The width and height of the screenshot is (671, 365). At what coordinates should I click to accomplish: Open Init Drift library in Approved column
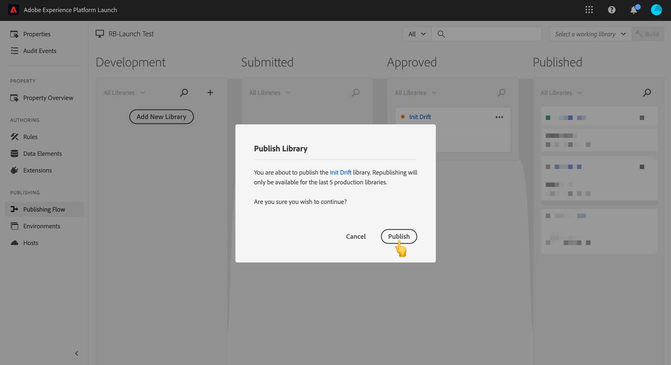tap(420, 117)
